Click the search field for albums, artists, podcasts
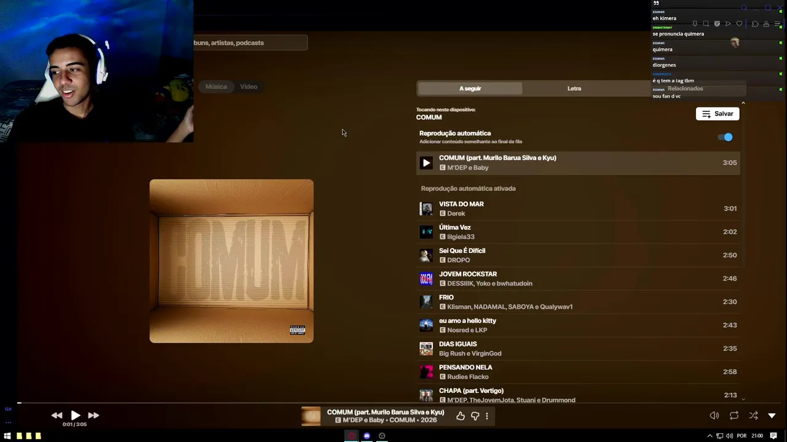Image resolution: width=787 pixels, height=442 pixels. click(250, 42)
